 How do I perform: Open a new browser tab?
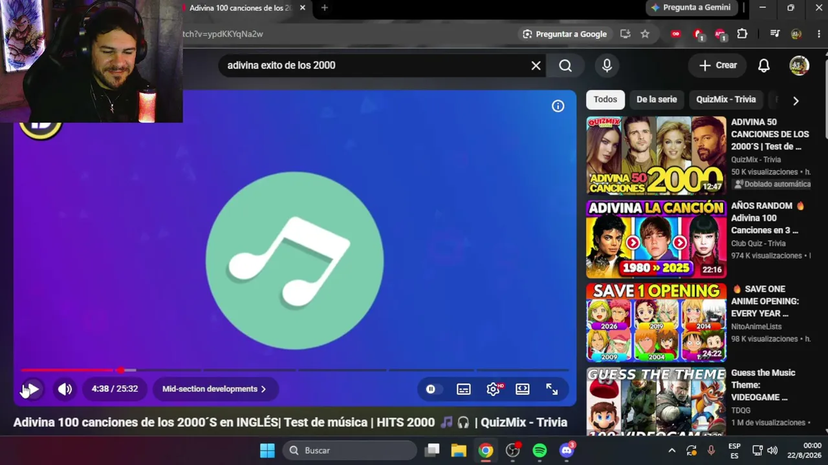[324, 8]
